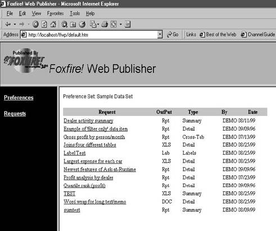Open the Mail button dropdown arrow
This screenshot has height=231, width=276.
[98, 24]
